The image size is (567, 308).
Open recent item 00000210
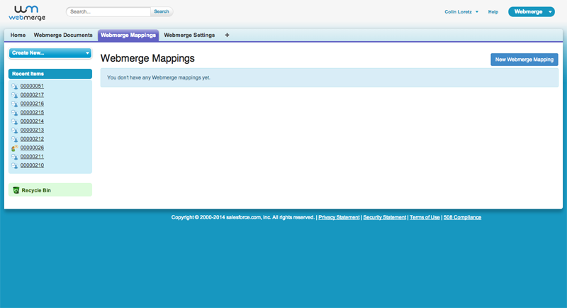32,165
